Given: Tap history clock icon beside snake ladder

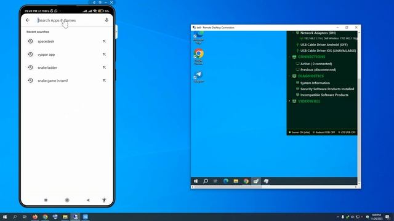Looking at the screenshot, I should pos(30,68).
